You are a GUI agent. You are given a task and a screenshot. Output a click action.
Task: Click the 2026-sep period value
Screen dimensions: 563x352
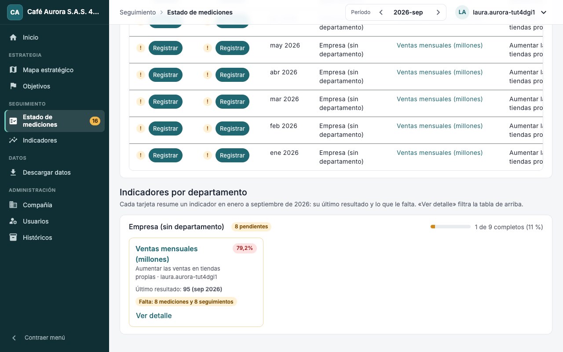tap(408, 12)
